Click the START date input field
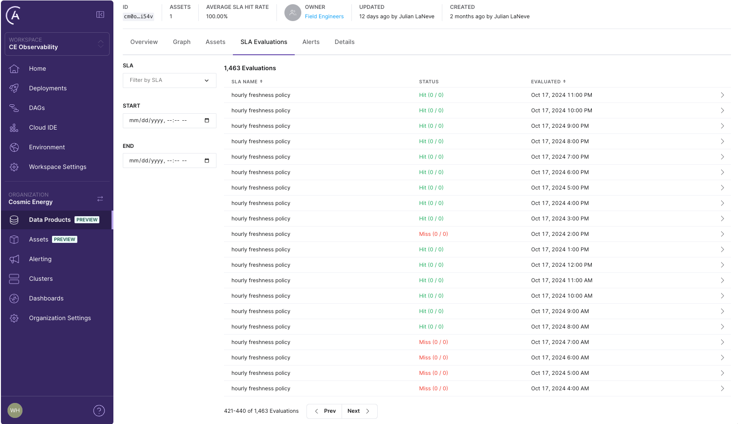 pos(159,121)
